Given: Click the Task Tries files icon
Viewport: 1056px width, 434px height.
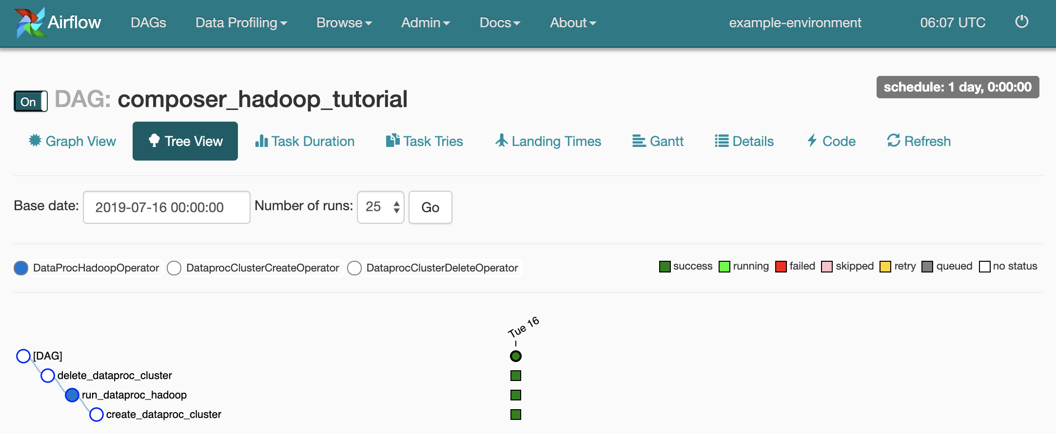Looking at the screenshot, I should (392, 141).
